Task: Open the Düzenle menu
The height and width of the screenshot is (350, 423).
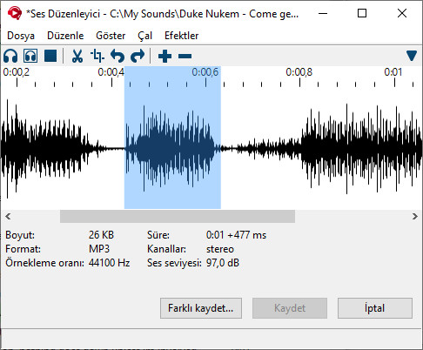Action: (65, 36)
